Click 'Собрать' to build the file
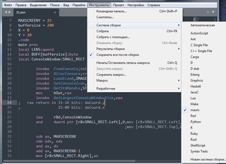The height and width of the screenshot is (164, 226). (103, 31)
